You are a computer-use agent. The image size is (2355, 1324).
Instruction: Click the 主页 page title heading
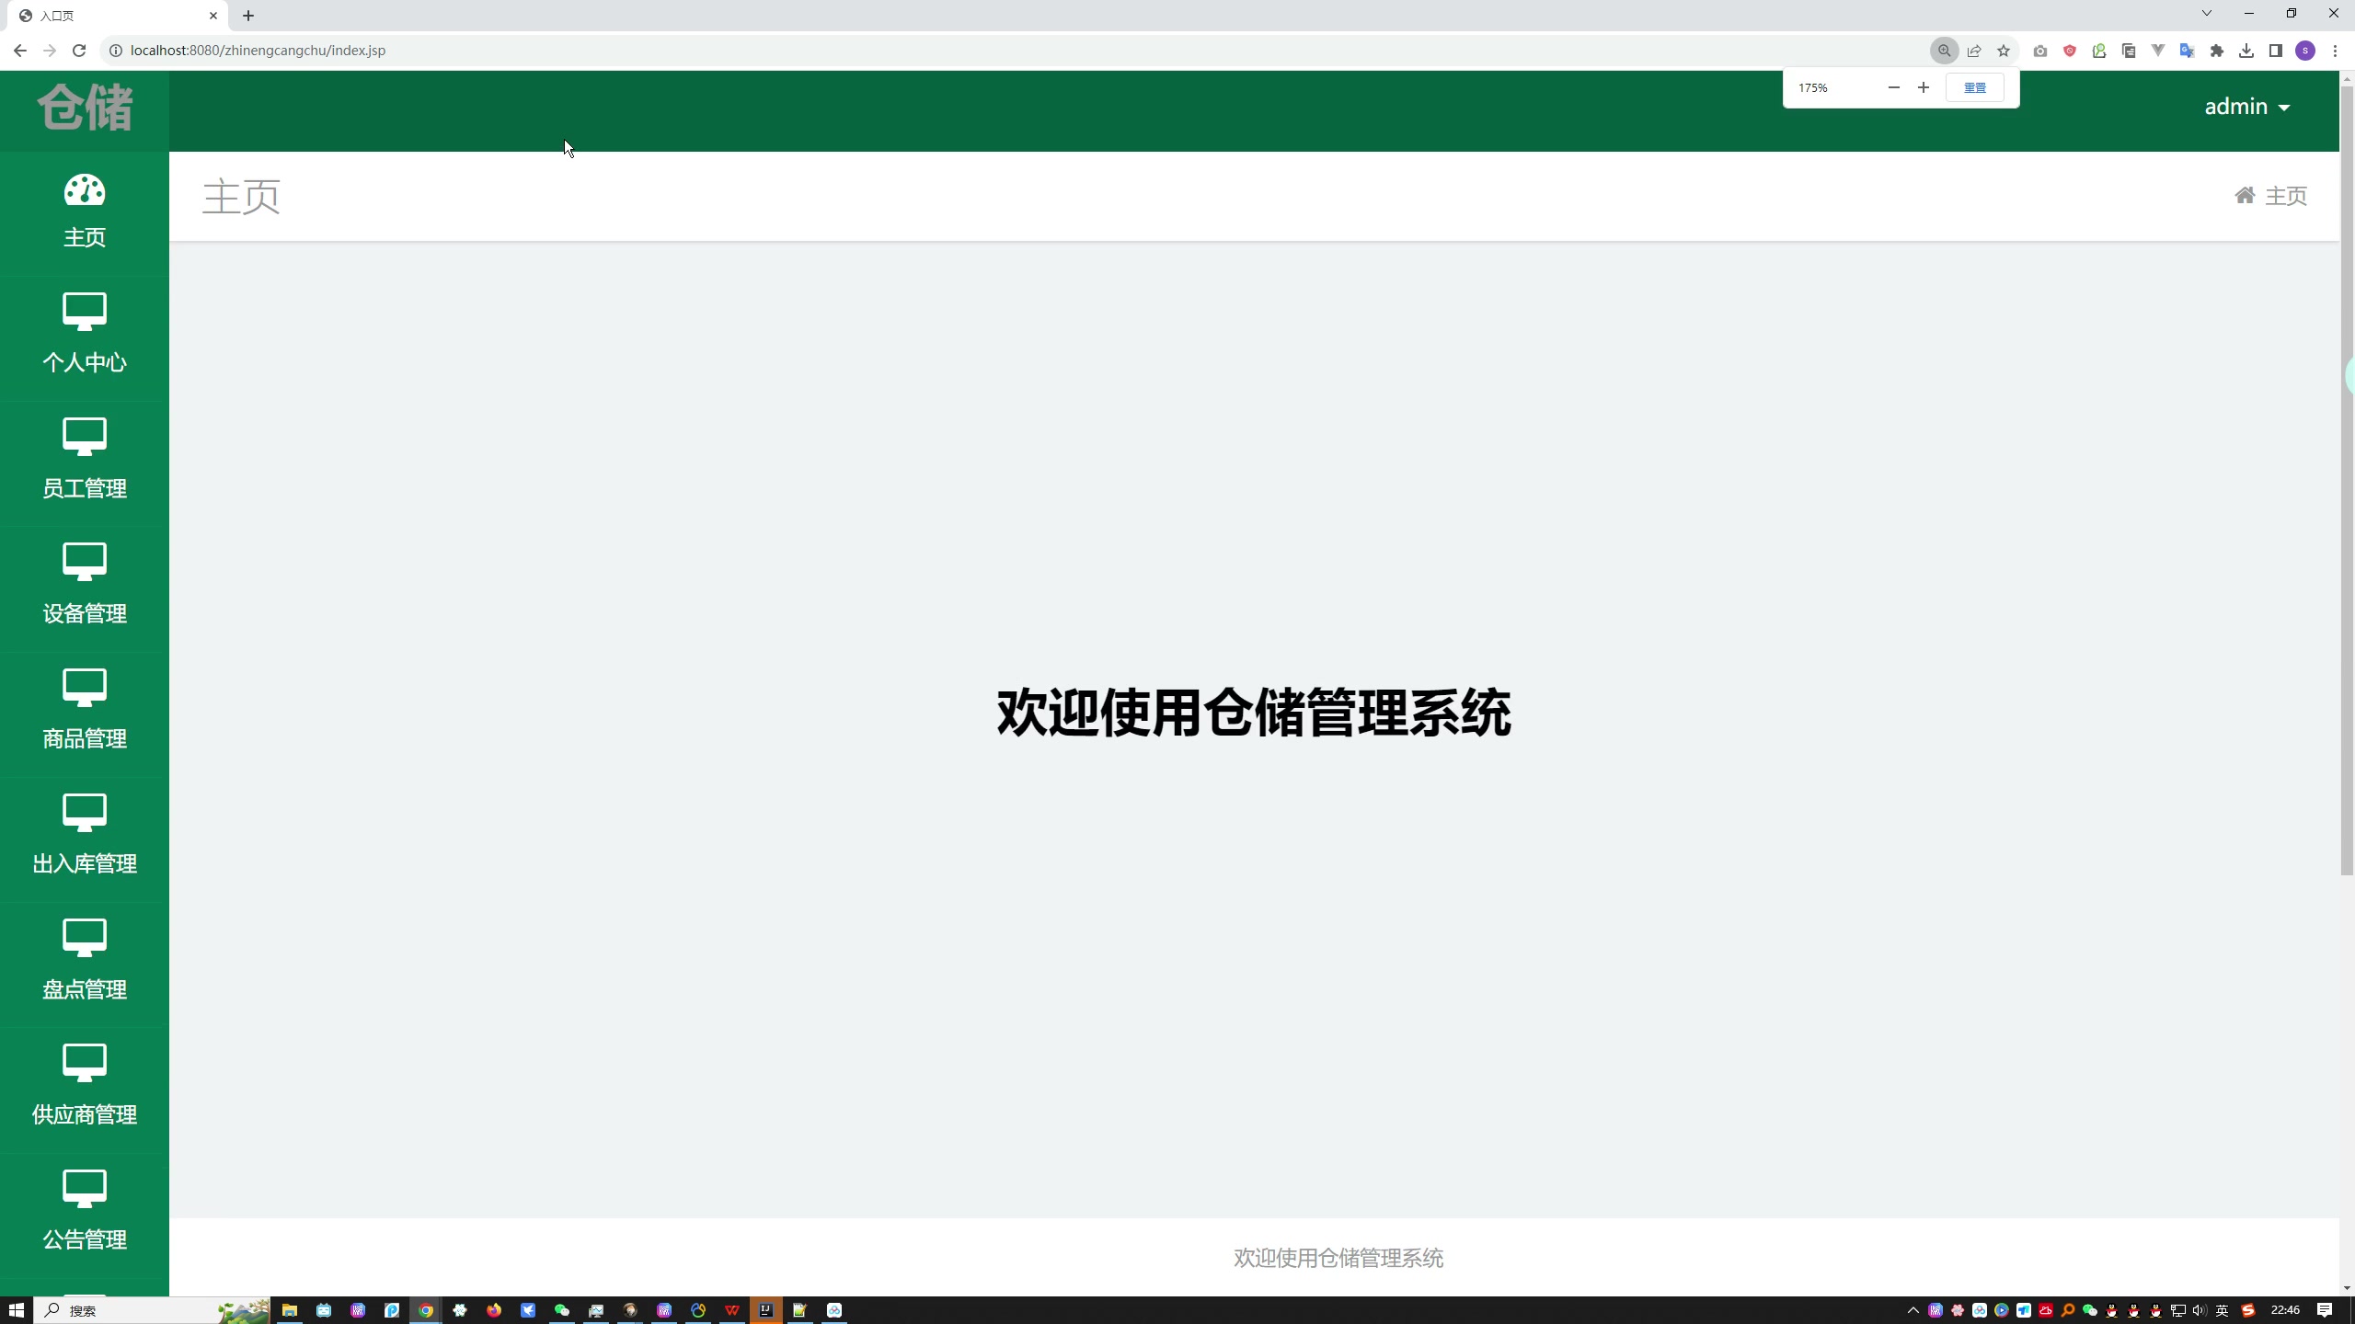point(241,197)
